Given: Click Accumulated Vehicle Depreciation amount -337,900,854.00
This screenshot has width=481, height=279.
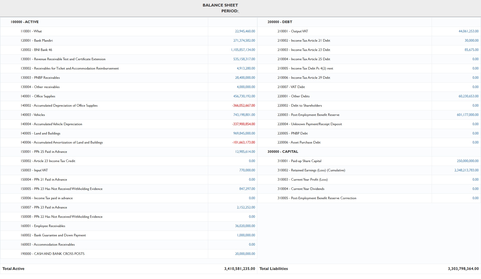Looking at the screenshot, I should [x=244, y=124].
